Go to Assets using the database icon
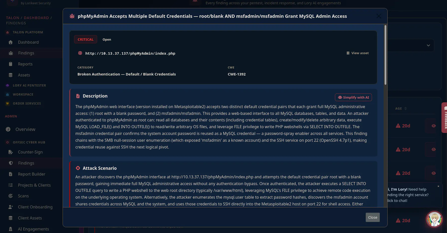This screenshot has height=233, width=447. pos(11,75)
